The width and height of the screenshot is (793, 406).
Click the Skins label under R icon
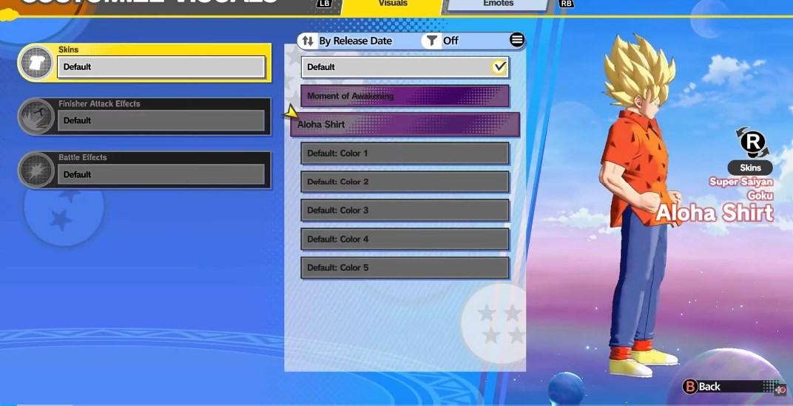point(750,168)
